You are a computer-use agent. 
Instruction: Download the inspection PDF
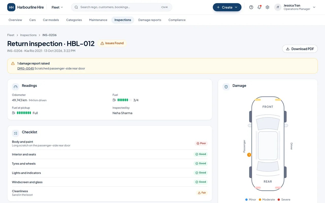(300, 49)
